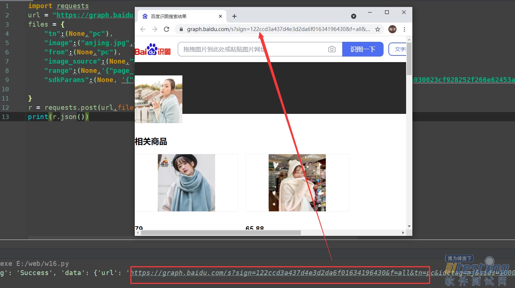Click line number 10 in the gutter
This screenshot has width=515, height=288.
tap(5, 89)
